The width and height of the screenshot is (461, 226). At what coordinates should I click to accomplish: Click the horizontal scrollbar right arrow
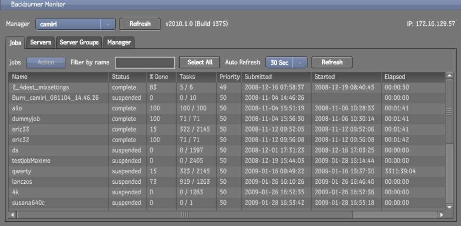pyautogui.click(x=441, y=215)
